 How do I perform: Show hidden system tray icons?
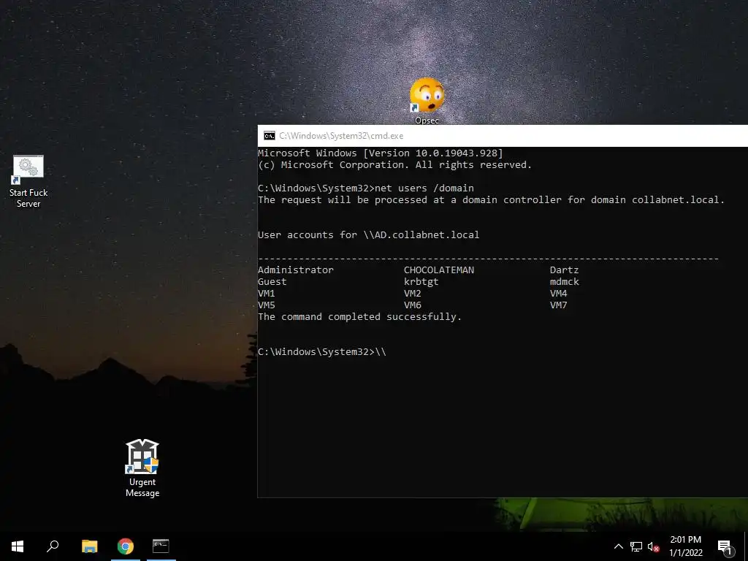[x=618, y=546]
